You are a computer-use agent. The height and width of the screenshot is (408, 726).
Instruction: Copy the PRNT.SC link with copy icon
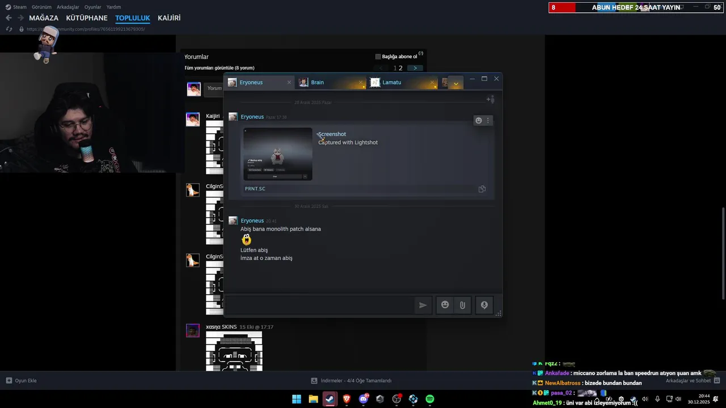[x=482, y=189]
